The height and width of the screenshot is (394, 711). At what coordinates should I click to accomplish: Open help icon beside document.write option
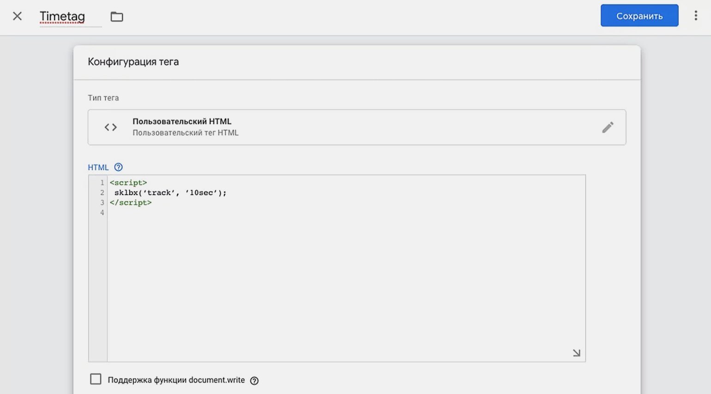pos(254,381)
